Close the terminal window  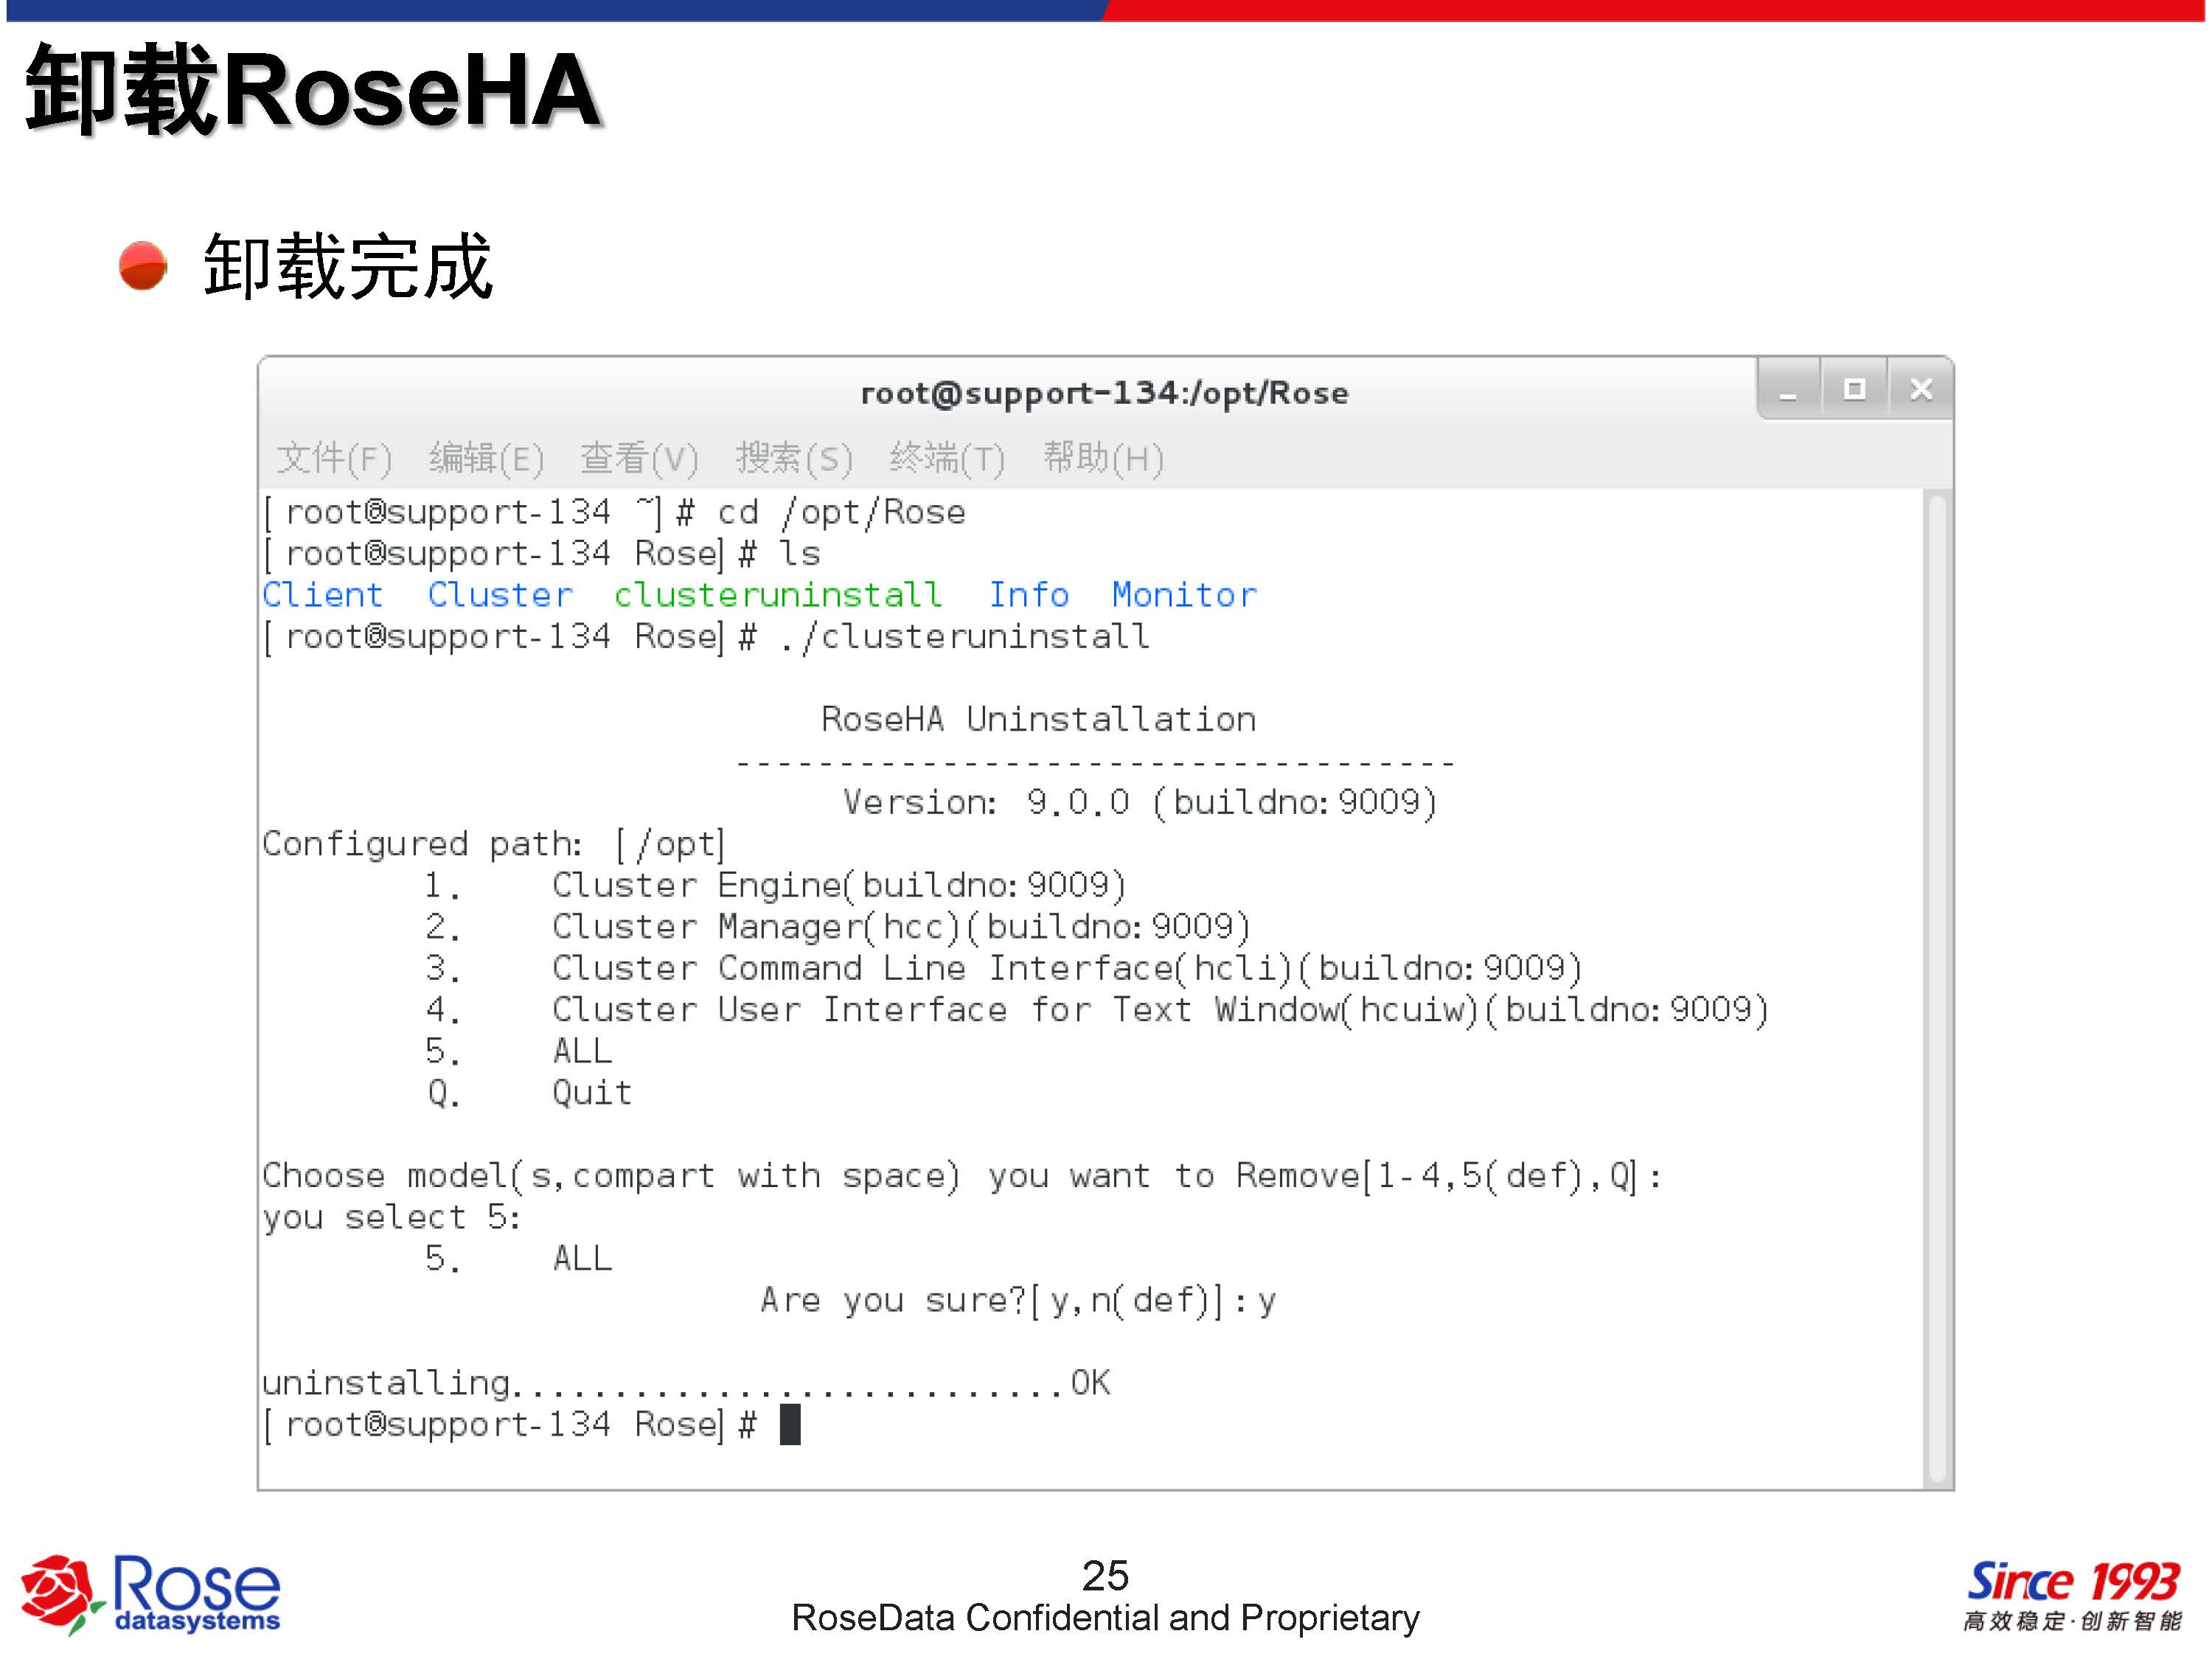1921,390
